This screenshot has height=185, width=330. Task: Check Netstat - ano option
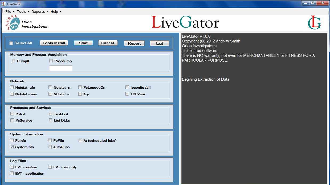coord(12,94)
